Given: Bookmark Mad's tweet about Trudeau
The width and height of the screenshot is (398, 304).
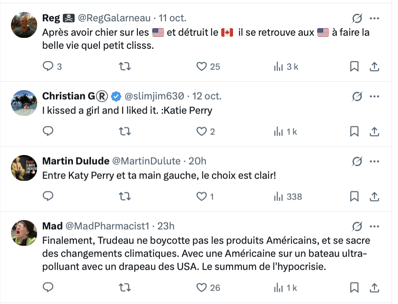Looking at the screenshot, I should (x=354, y=287).
